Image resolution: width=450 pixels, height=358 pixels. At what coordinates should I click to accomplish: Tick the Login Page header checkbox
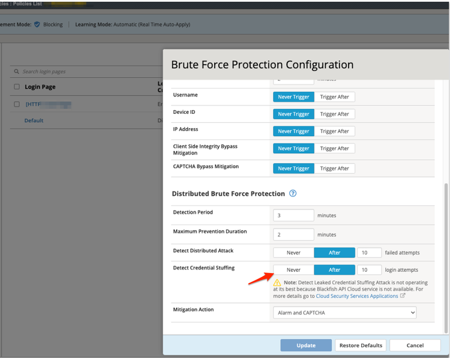(17, 87)
